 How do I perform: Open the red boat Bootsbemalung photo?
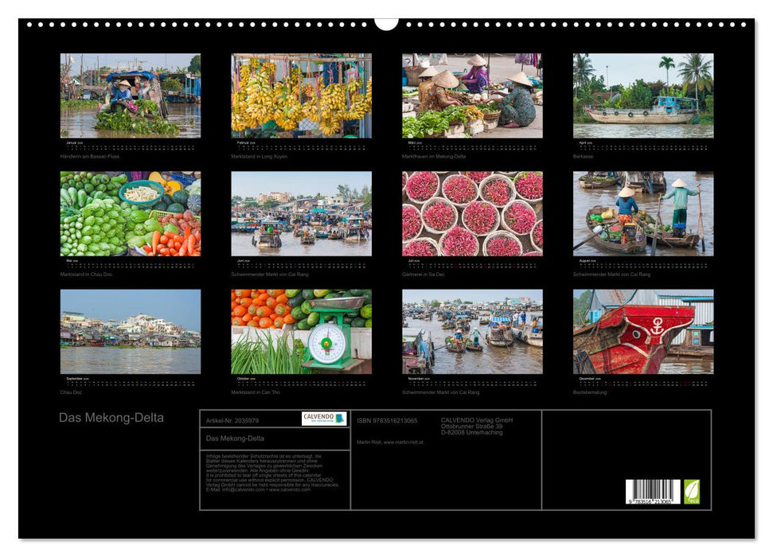tap(643, 332)
